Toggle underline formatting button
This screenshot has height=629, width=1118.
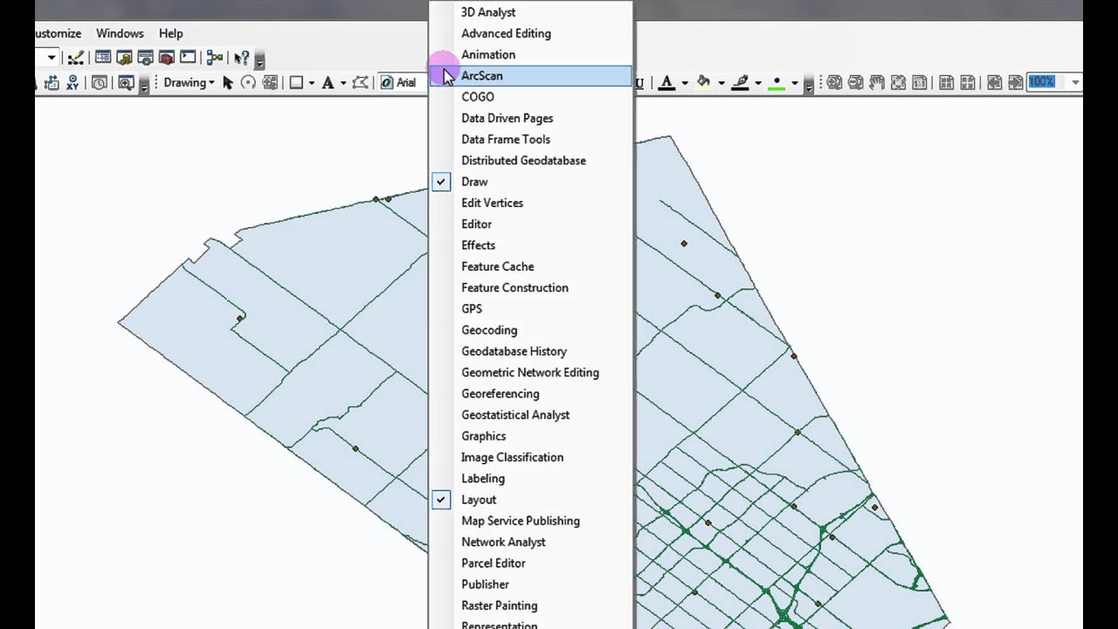tap(639, 83)
